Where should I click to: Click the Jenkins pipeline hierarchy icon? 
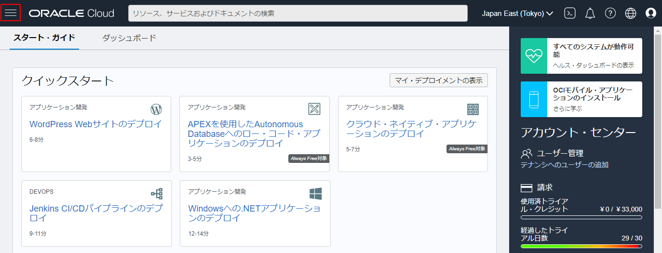pyautogui.click(x=157, y=194)
